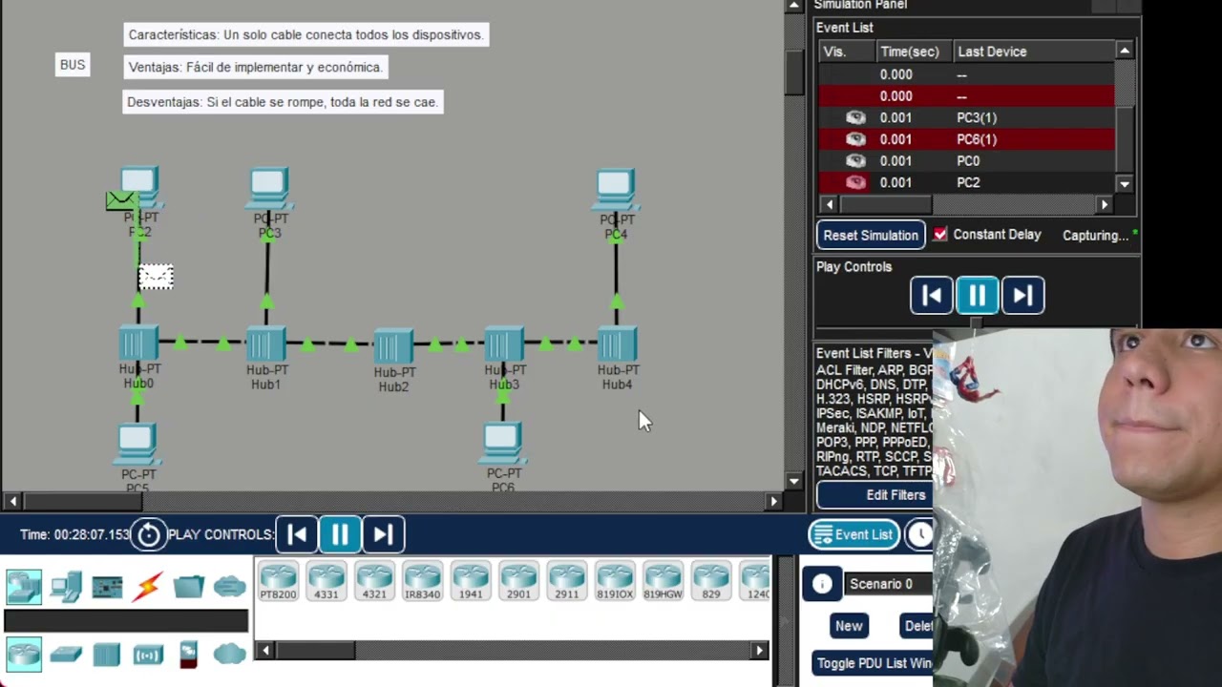Image resolution: width=1222 pixels, height=687 pixels.
Task: Toggle the Event List button
Action: point(853,534)
